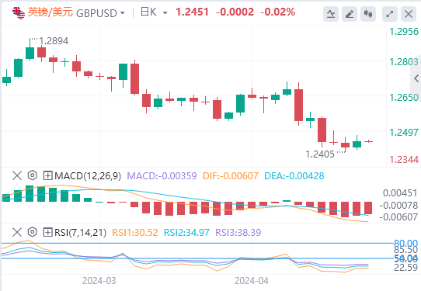Image resolution: width=421 pixels, height=291 pixels.
Task: Click the 2024-04 timeline label
Action: click(x=252, y=281)
